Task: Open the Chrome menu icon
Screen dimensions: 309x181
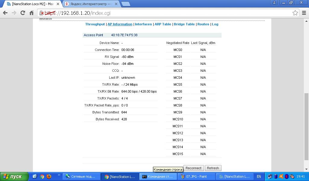Action: [x=304, y=13]
